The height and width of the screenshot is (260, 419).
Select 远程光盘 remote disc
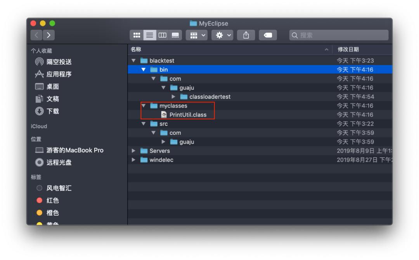(x=54, y=162)
